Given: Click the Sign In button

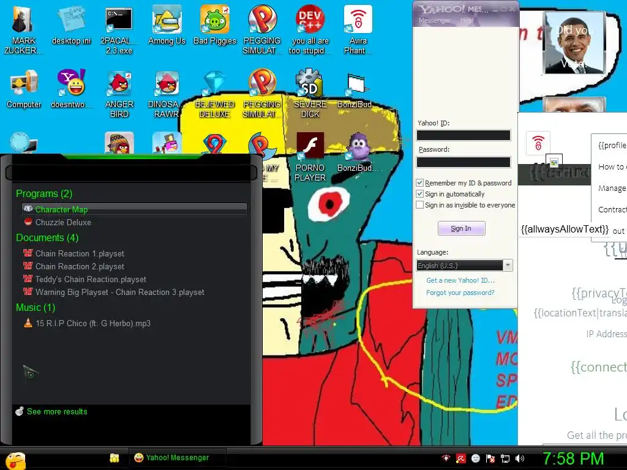Looking at the screenshot, I should (462, 228).
